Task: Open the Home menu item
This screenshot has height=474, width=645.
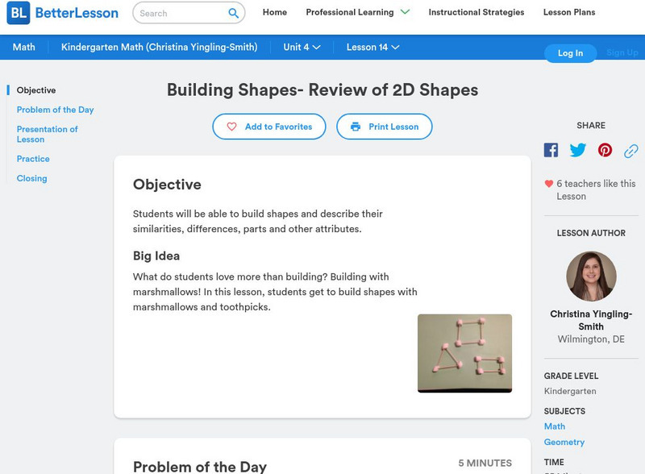Action: (275, 13)
